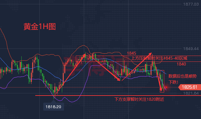Click the red 1840 level label

pyautogui.click(x=181, y=64)
